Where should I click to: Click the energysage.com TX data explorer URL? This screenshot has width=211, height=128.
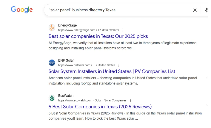(88, 30)
